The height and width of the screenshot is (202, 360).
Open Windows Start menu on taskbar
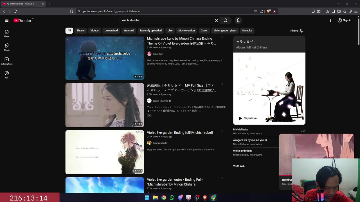point(147,198)
